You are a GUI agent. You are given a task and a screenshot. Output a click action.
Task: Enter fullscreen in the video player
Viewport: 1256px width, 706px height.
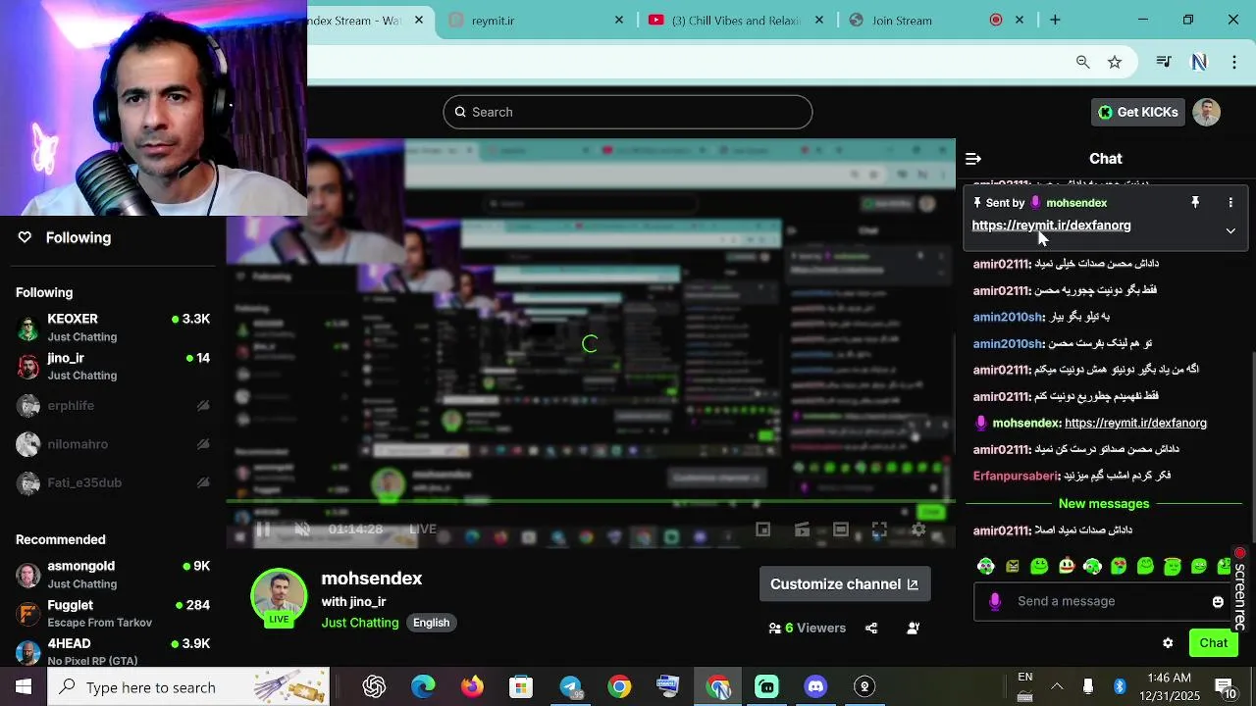coord(879,529)
